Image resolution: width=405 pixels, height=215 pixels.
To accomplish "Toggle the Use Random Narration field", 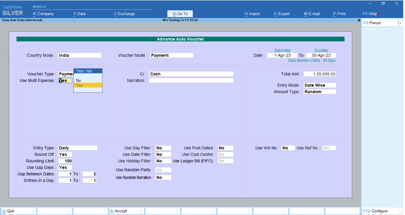I will pos(164,177).
